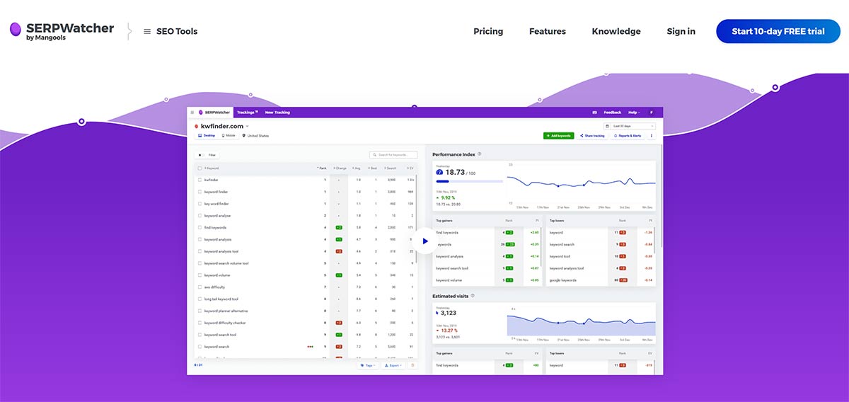Switch to Mobile results
Image resolution: width=849 pixels, height=402 pixels.
[229, 135]
